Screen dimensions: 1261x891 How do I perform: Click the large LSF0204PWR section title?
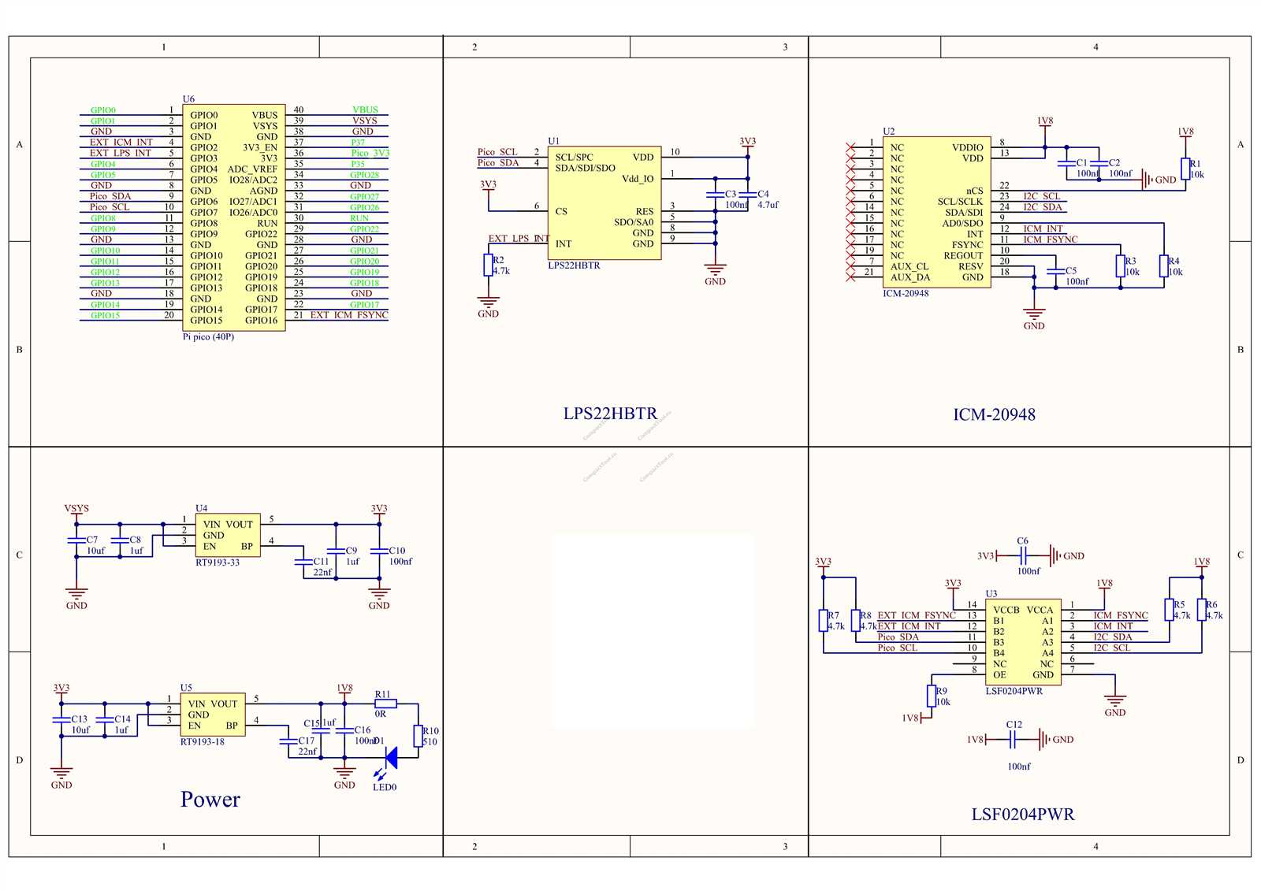[x=1023, y=815]
